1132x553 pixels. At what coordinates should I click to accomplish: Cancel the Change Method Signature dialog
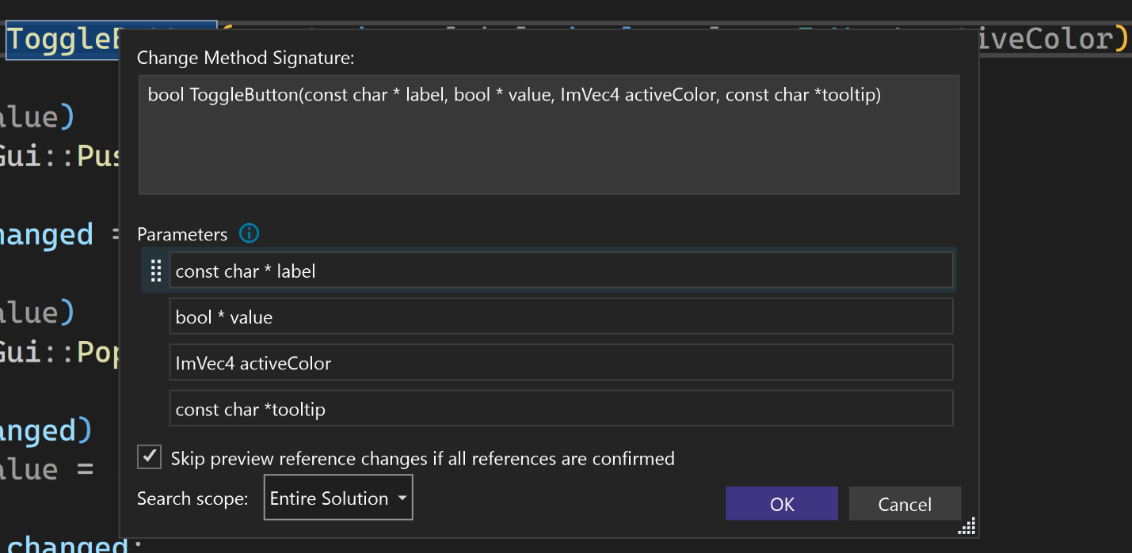coord(905,504)
